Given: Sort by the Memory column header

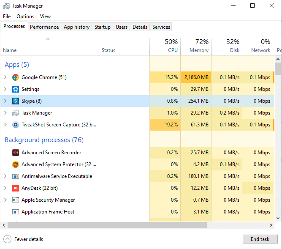Looking at the screenshot, I should coord(196,46).
